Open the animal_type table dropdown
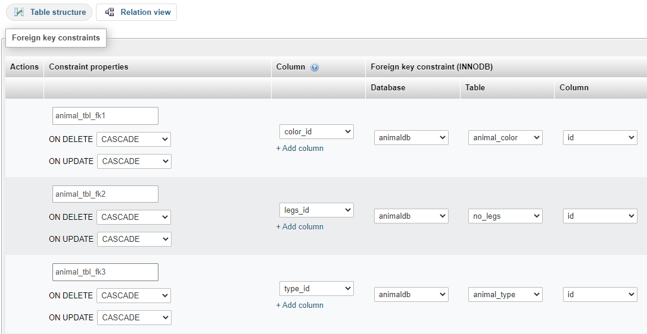Viewport: 647px width, 334px height. (x=505, y=294)
